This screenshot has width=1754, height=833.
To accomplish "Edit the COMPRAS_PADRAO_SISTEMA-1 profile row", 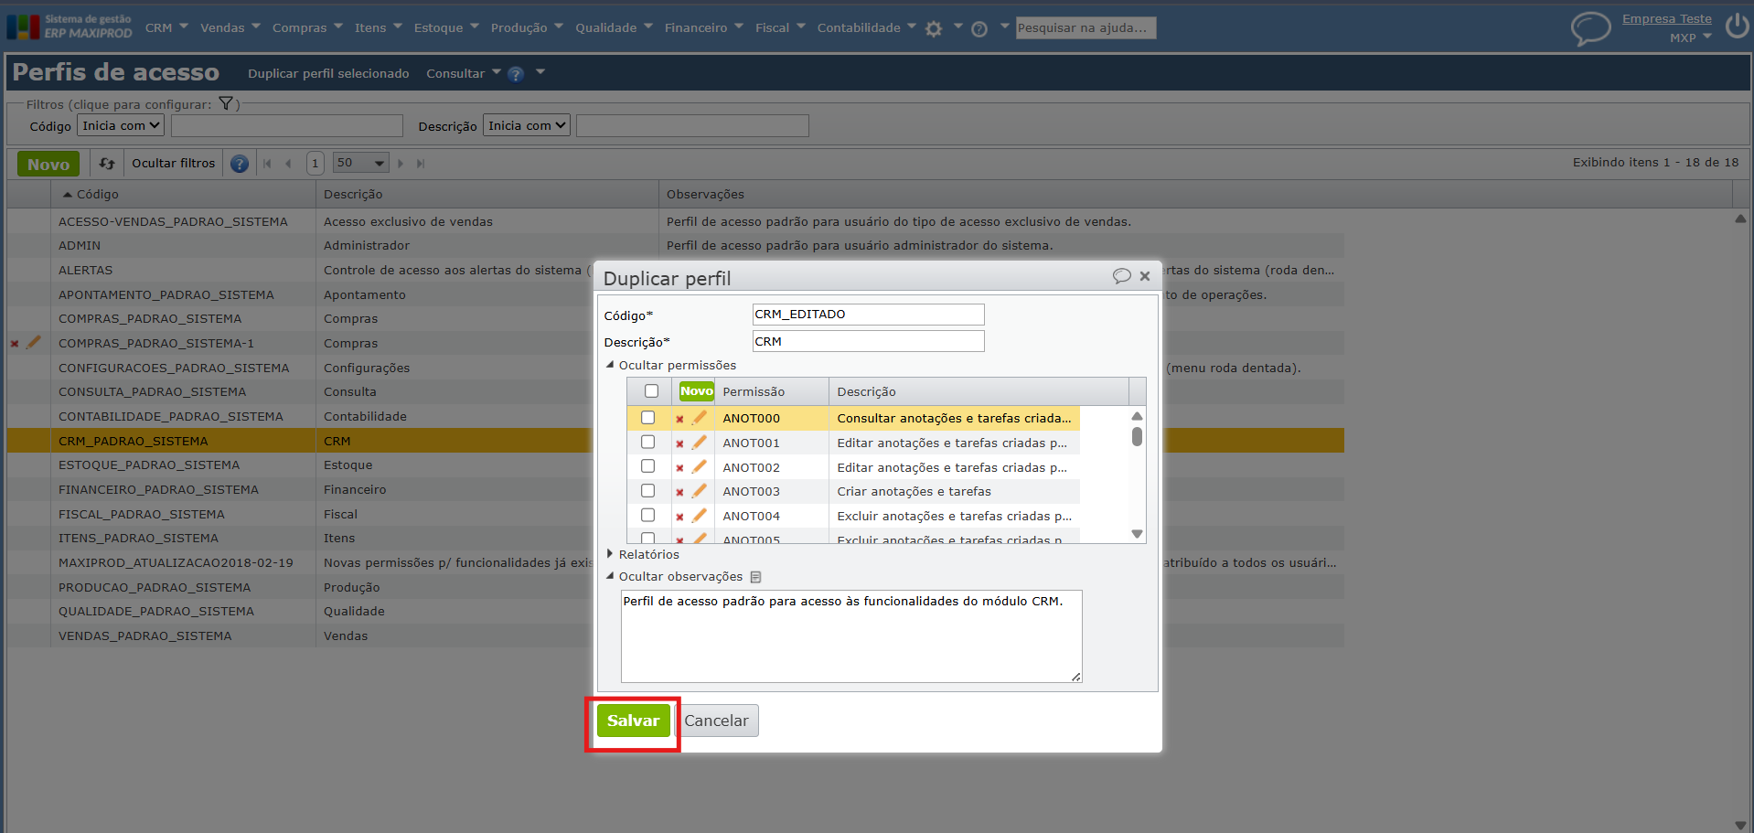I will pos(34,342).
